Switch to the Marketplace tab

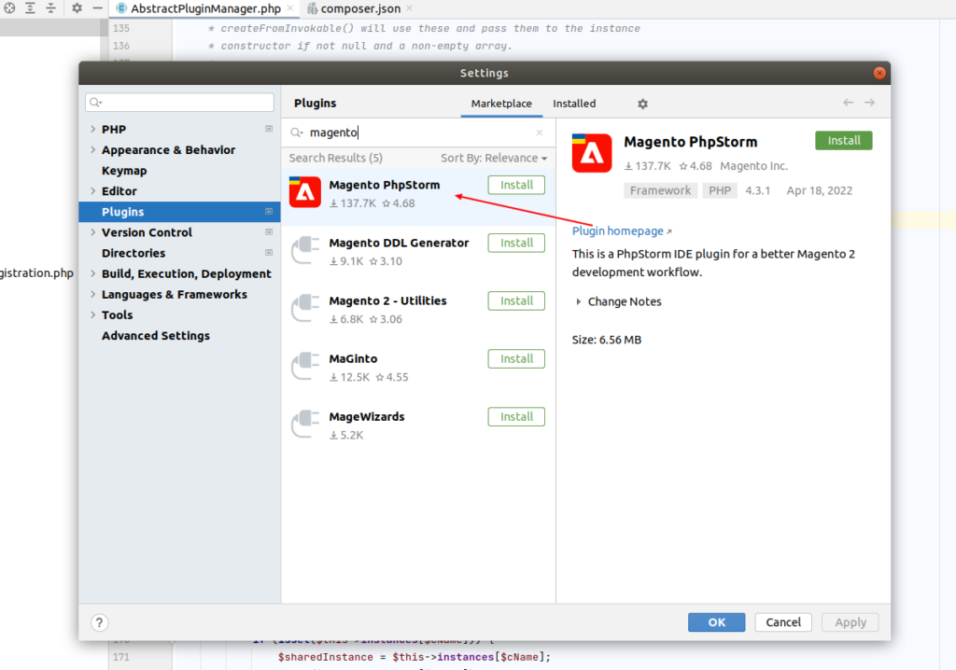[501, 104]
